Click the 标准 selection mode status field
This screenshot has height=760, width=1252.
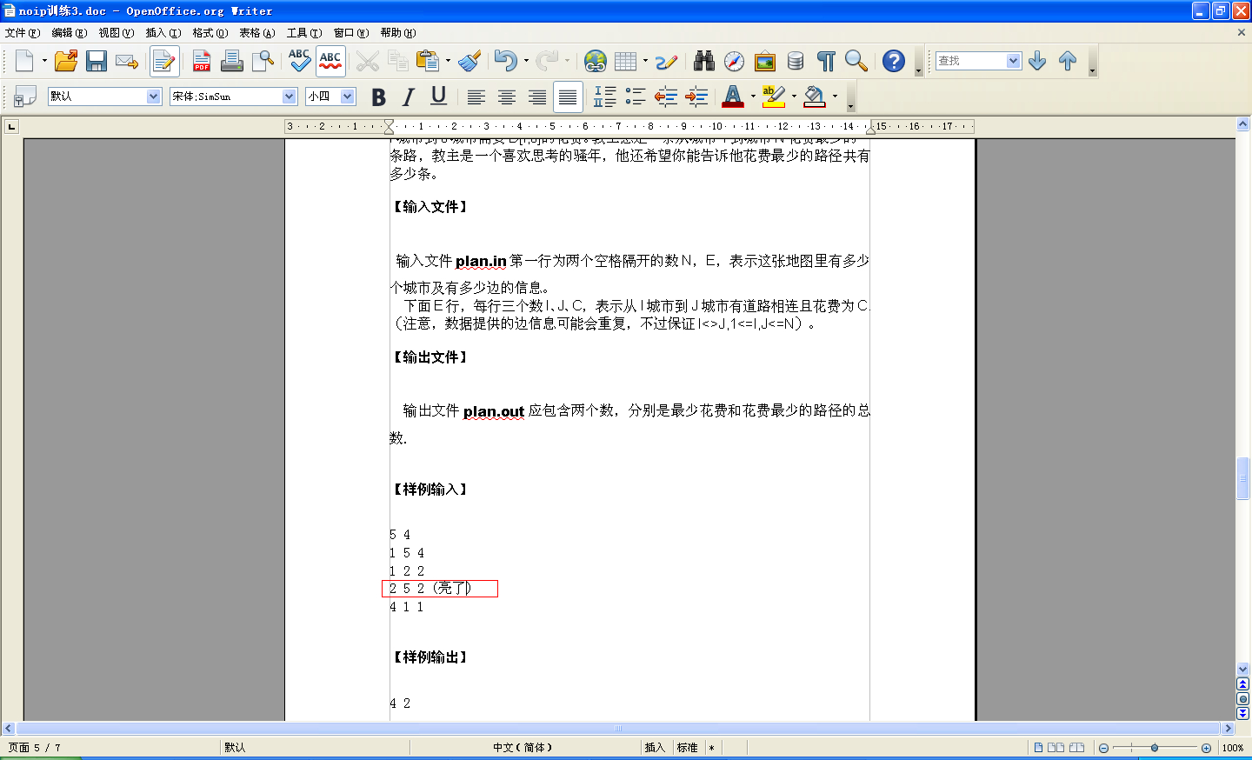tap(688, 748)
